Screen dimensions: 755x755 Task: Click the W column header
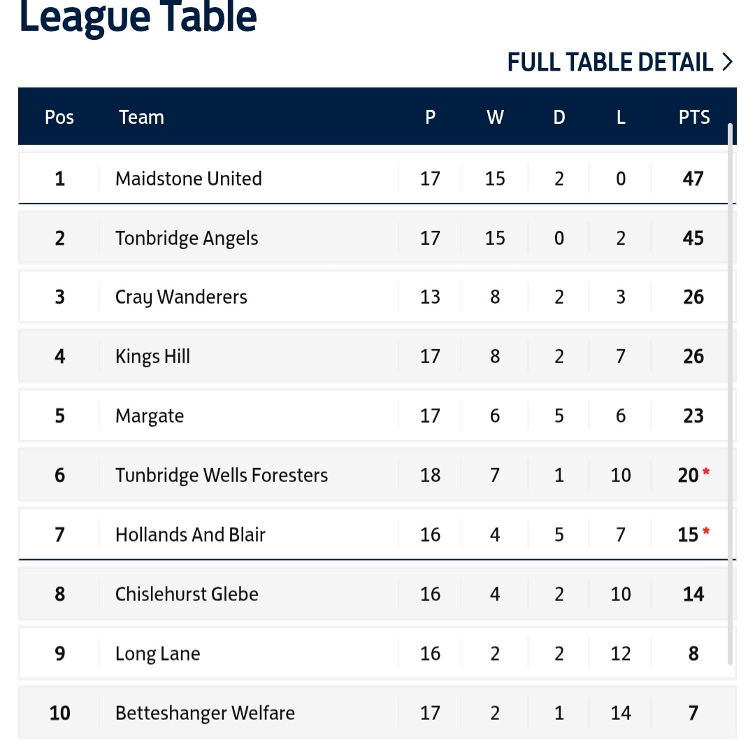[495, 117]
